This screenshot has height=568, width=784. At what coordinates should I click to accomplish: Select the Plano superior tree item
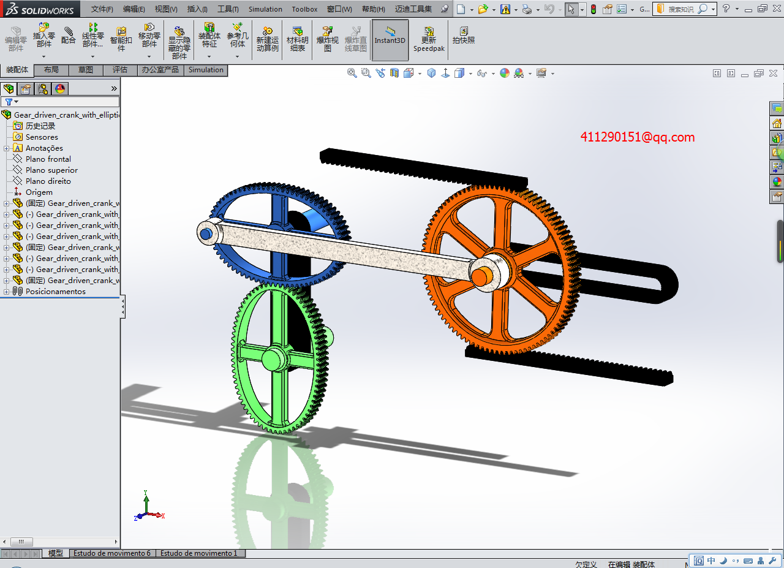pos(51,170)
